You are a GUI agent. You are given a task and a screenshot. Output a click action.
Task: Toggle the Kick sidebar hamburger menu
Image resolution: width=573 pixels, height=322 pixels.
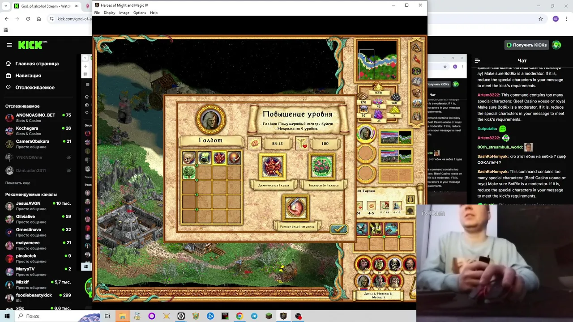[x=9, y=45]
